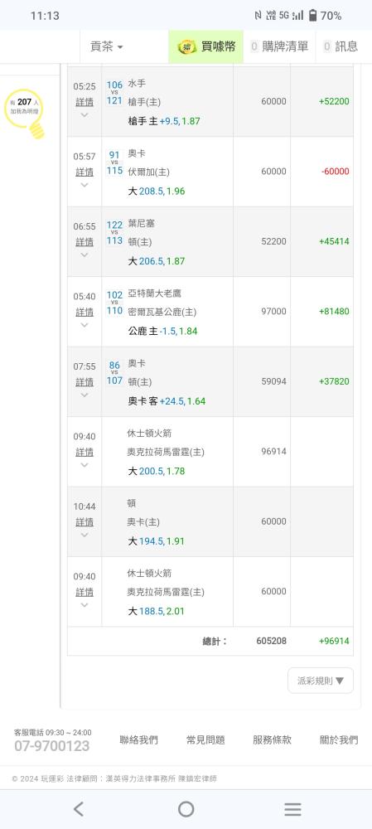Viewport: 372px width, 829px height.
Task: Open the 訊息 tab
Action: coord(341,46)
